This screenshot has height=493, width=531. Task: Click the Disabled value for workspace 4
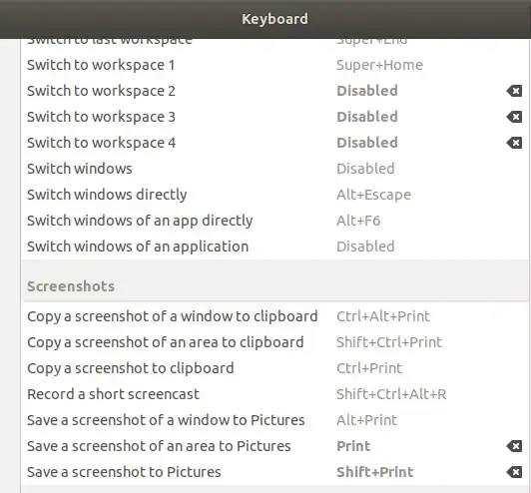[x=367, y=143]
